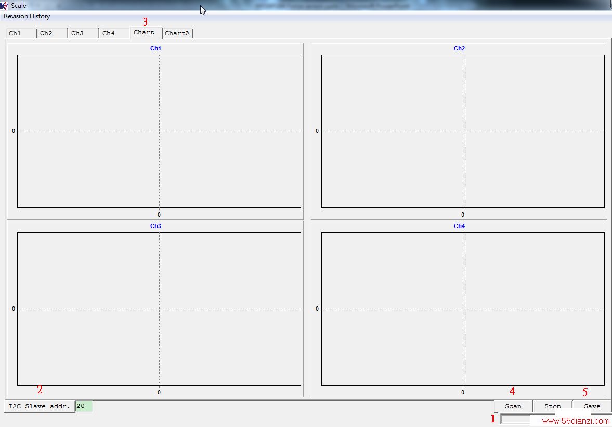Click the Scan button
Image resolution: width=612 pixels, height=427 pixels.
[513, 406]
